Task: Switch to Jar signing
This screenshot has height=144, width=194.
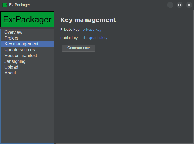Action: pos(27,61)
